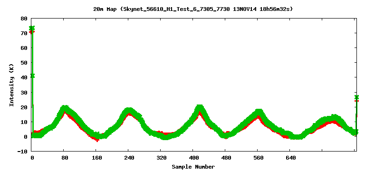This screenshot has height=171, width=365.
Task: Click the y-axis tick label 80
Action: pos(25,19)
